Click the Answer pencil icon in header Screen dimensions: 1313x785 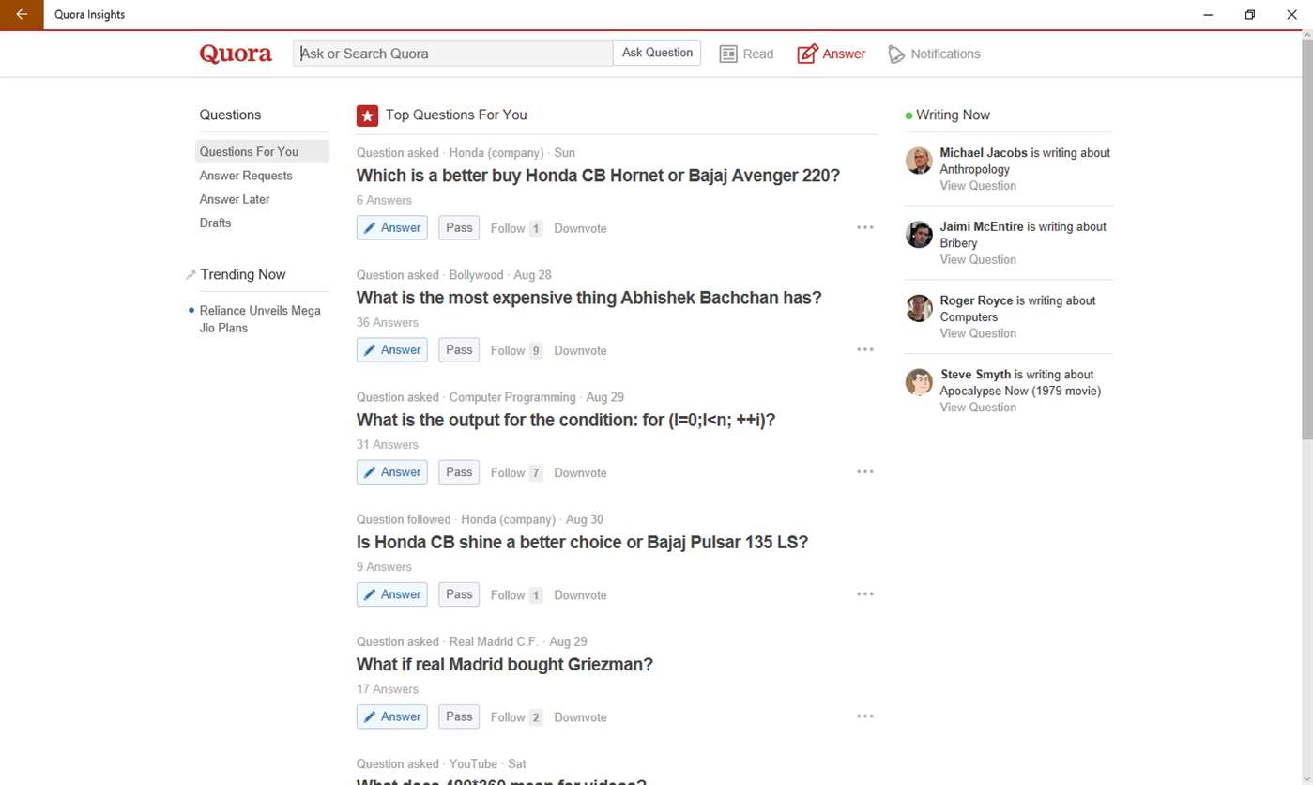[807, 54]
